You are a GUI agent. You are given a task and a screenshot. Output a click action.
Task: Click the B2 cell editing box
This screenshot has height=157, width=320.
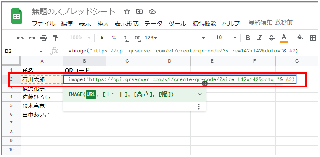tap(180, 79)
